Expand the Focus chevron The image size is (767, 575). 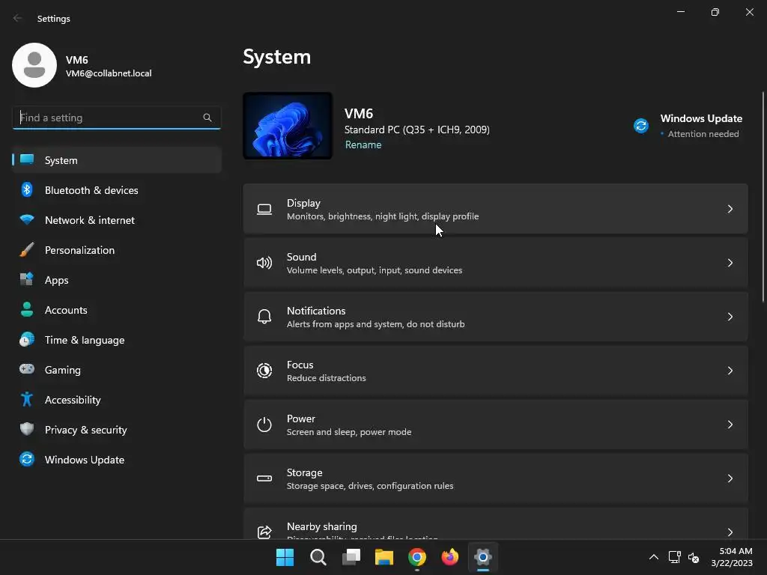click(730, 371)
